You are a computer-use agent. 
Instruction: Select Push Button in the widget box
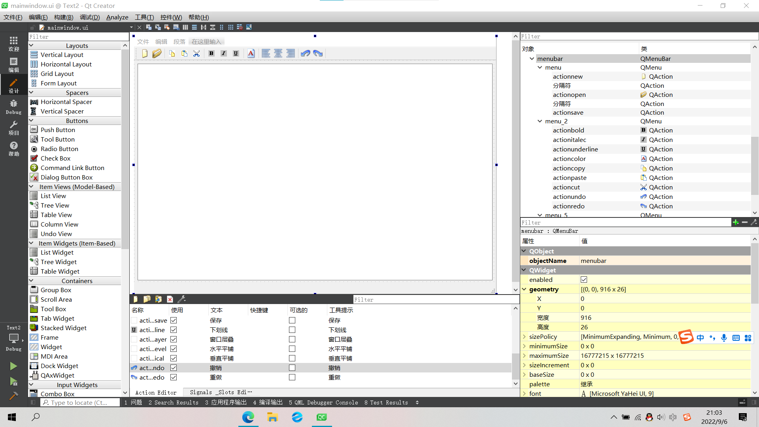point(58,130)
